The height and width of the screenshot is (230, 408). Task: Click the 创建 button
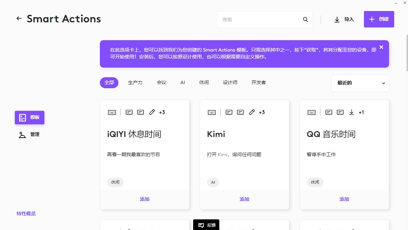pyautogui.click(x=379, y=19)
